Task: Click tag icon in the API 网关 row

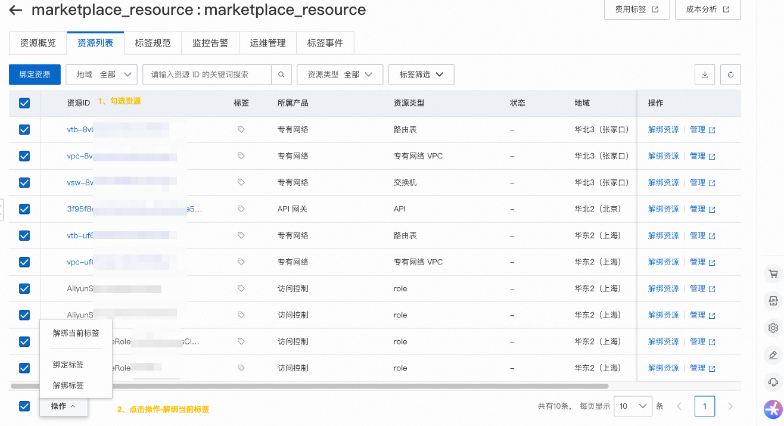Action: click(241, 209)
